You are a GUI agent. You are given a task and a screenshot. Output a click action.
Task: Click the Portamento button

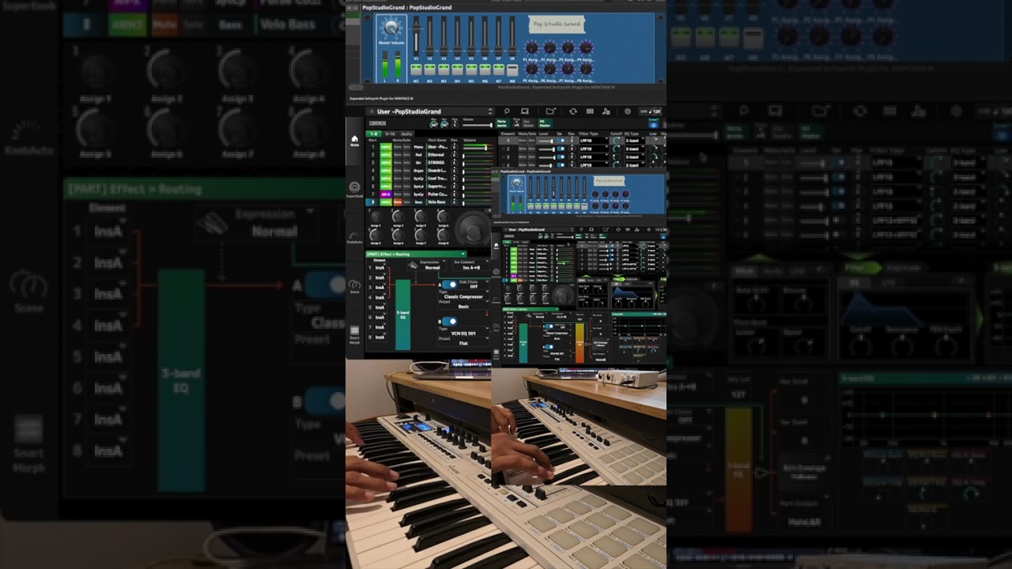(x=503, y=123)
